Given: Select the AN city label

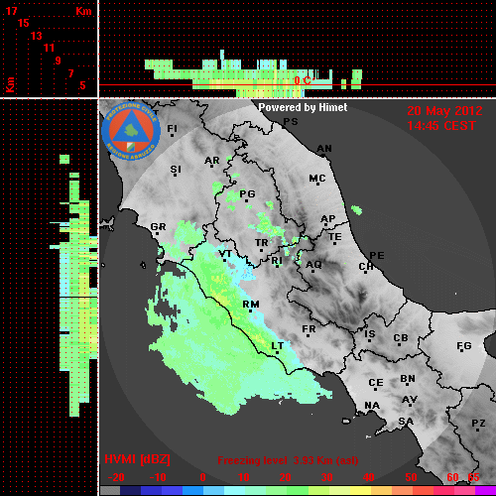Looking at the screenshot, I should coord(324,149).
